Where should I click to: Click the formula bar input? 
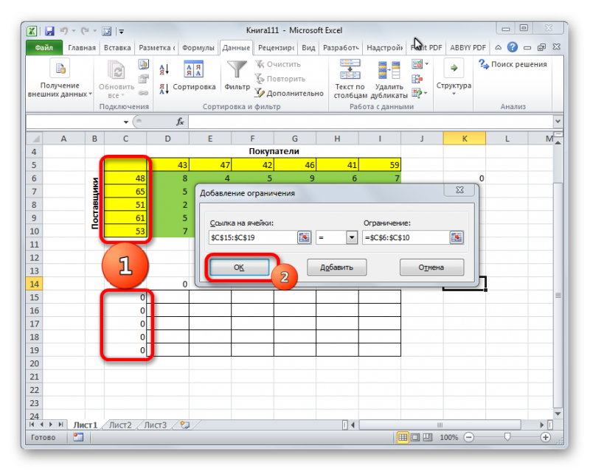[x=370, y=122]
